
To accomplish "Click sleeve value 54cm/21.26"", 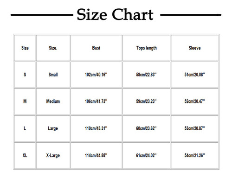I will tap(194, 155).
